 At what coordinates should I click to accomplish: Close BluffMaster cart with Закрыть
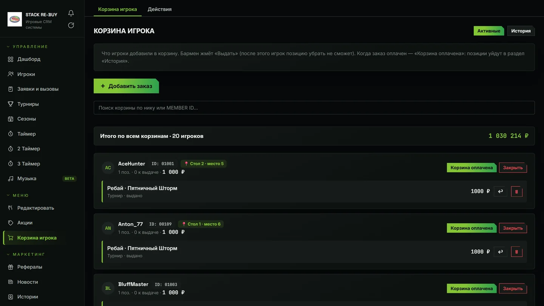click(513, 289)
